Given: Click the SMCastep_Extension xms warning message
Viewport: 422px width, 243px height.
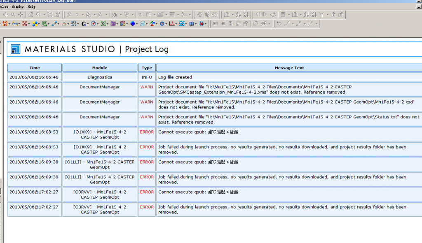Looking at the screenshot, I should pyautogui.click(x=255, y=89).
